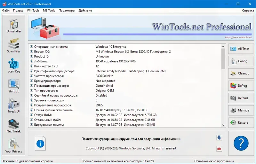Click the info icon beside Количество CPU

pos(32,66)
